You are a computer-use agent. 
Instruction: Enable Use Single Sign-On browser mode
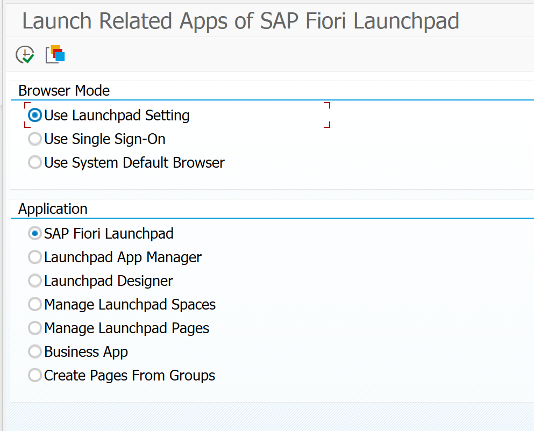click(34, 139)
